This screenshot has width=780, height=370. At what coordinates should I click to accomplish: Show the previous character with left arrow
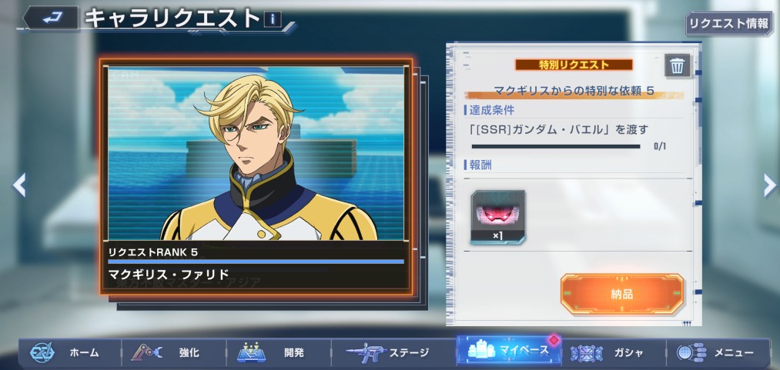[x=19, y=185]
